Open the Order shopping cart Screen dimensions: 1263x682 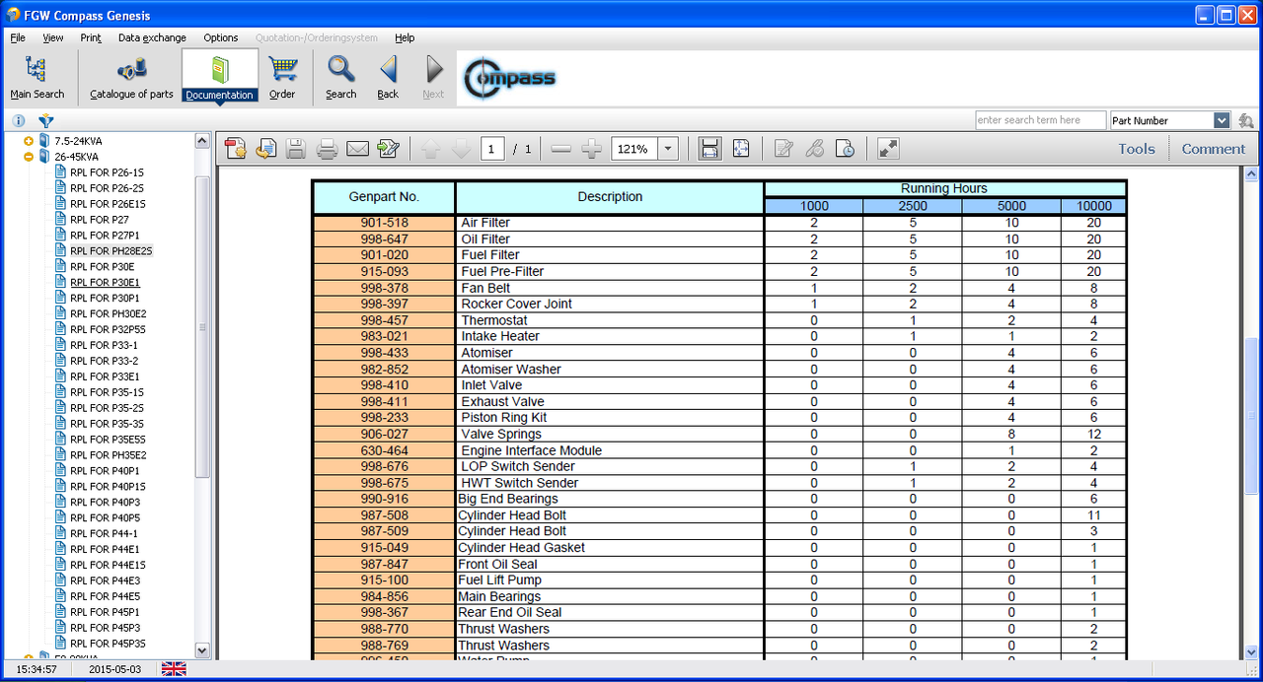coord(282,77)
